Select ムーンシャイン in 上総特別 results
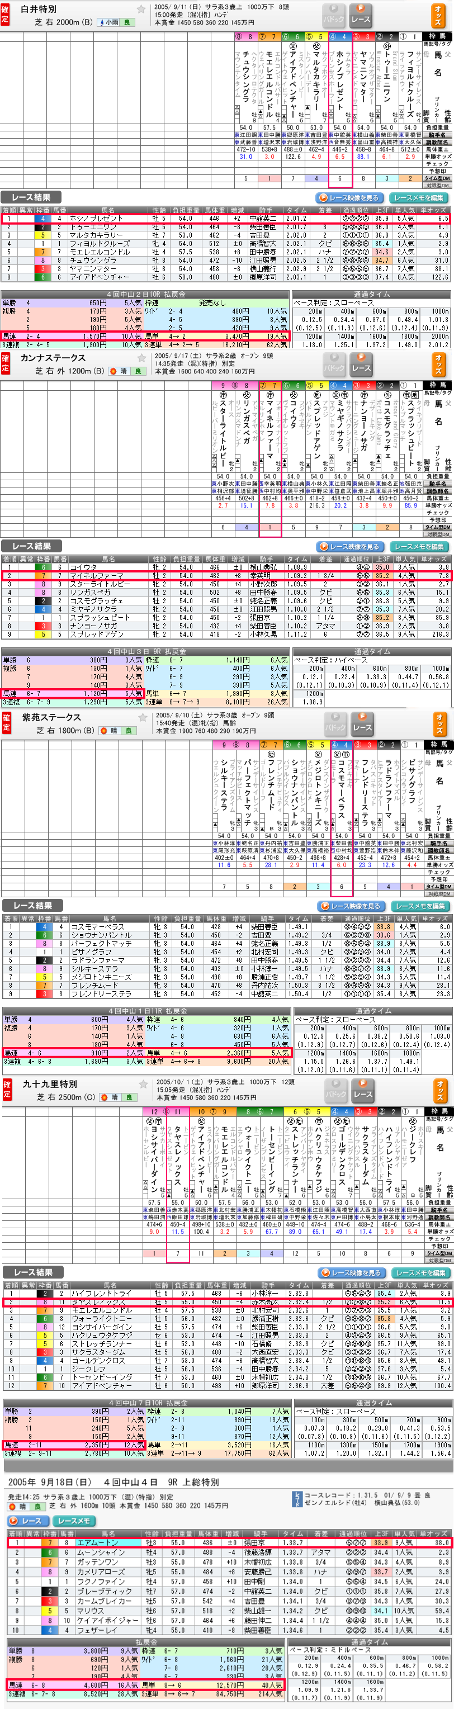This screenshot has height=1709, width=454. click(x=100, y=1552)
